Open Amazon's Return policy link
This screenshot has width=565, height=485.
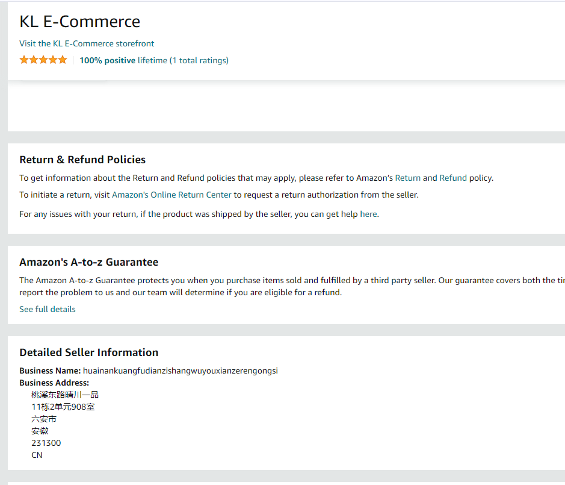coord(407,178)
